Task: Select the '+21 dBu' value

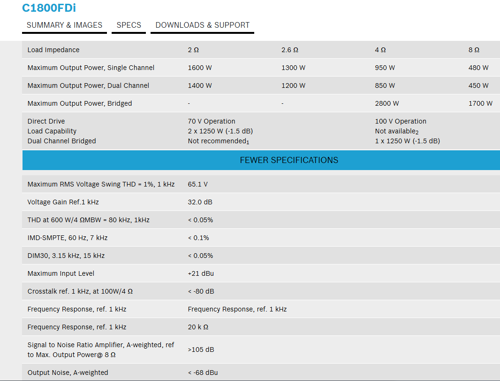Action: pos(201,274)
